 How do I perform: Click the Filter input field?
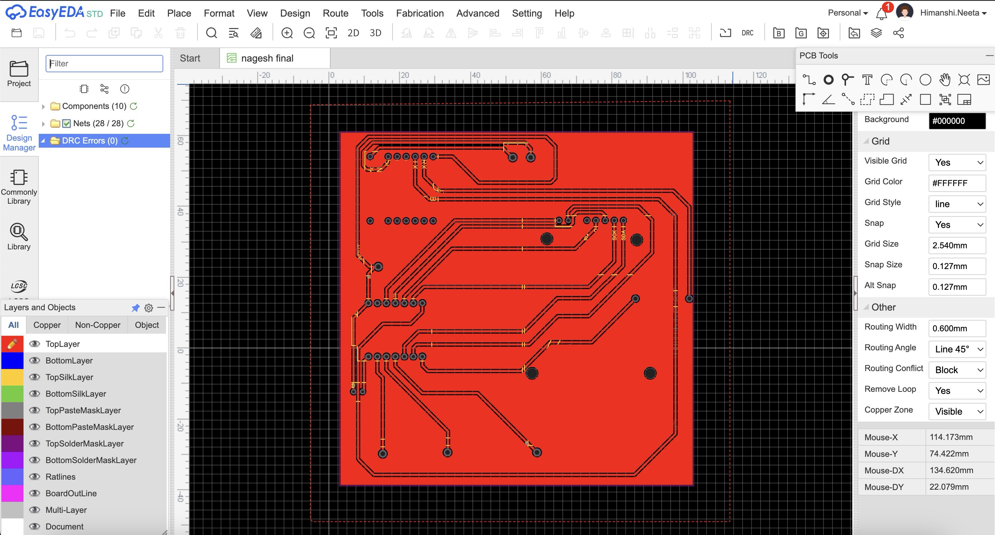(104, 63)
